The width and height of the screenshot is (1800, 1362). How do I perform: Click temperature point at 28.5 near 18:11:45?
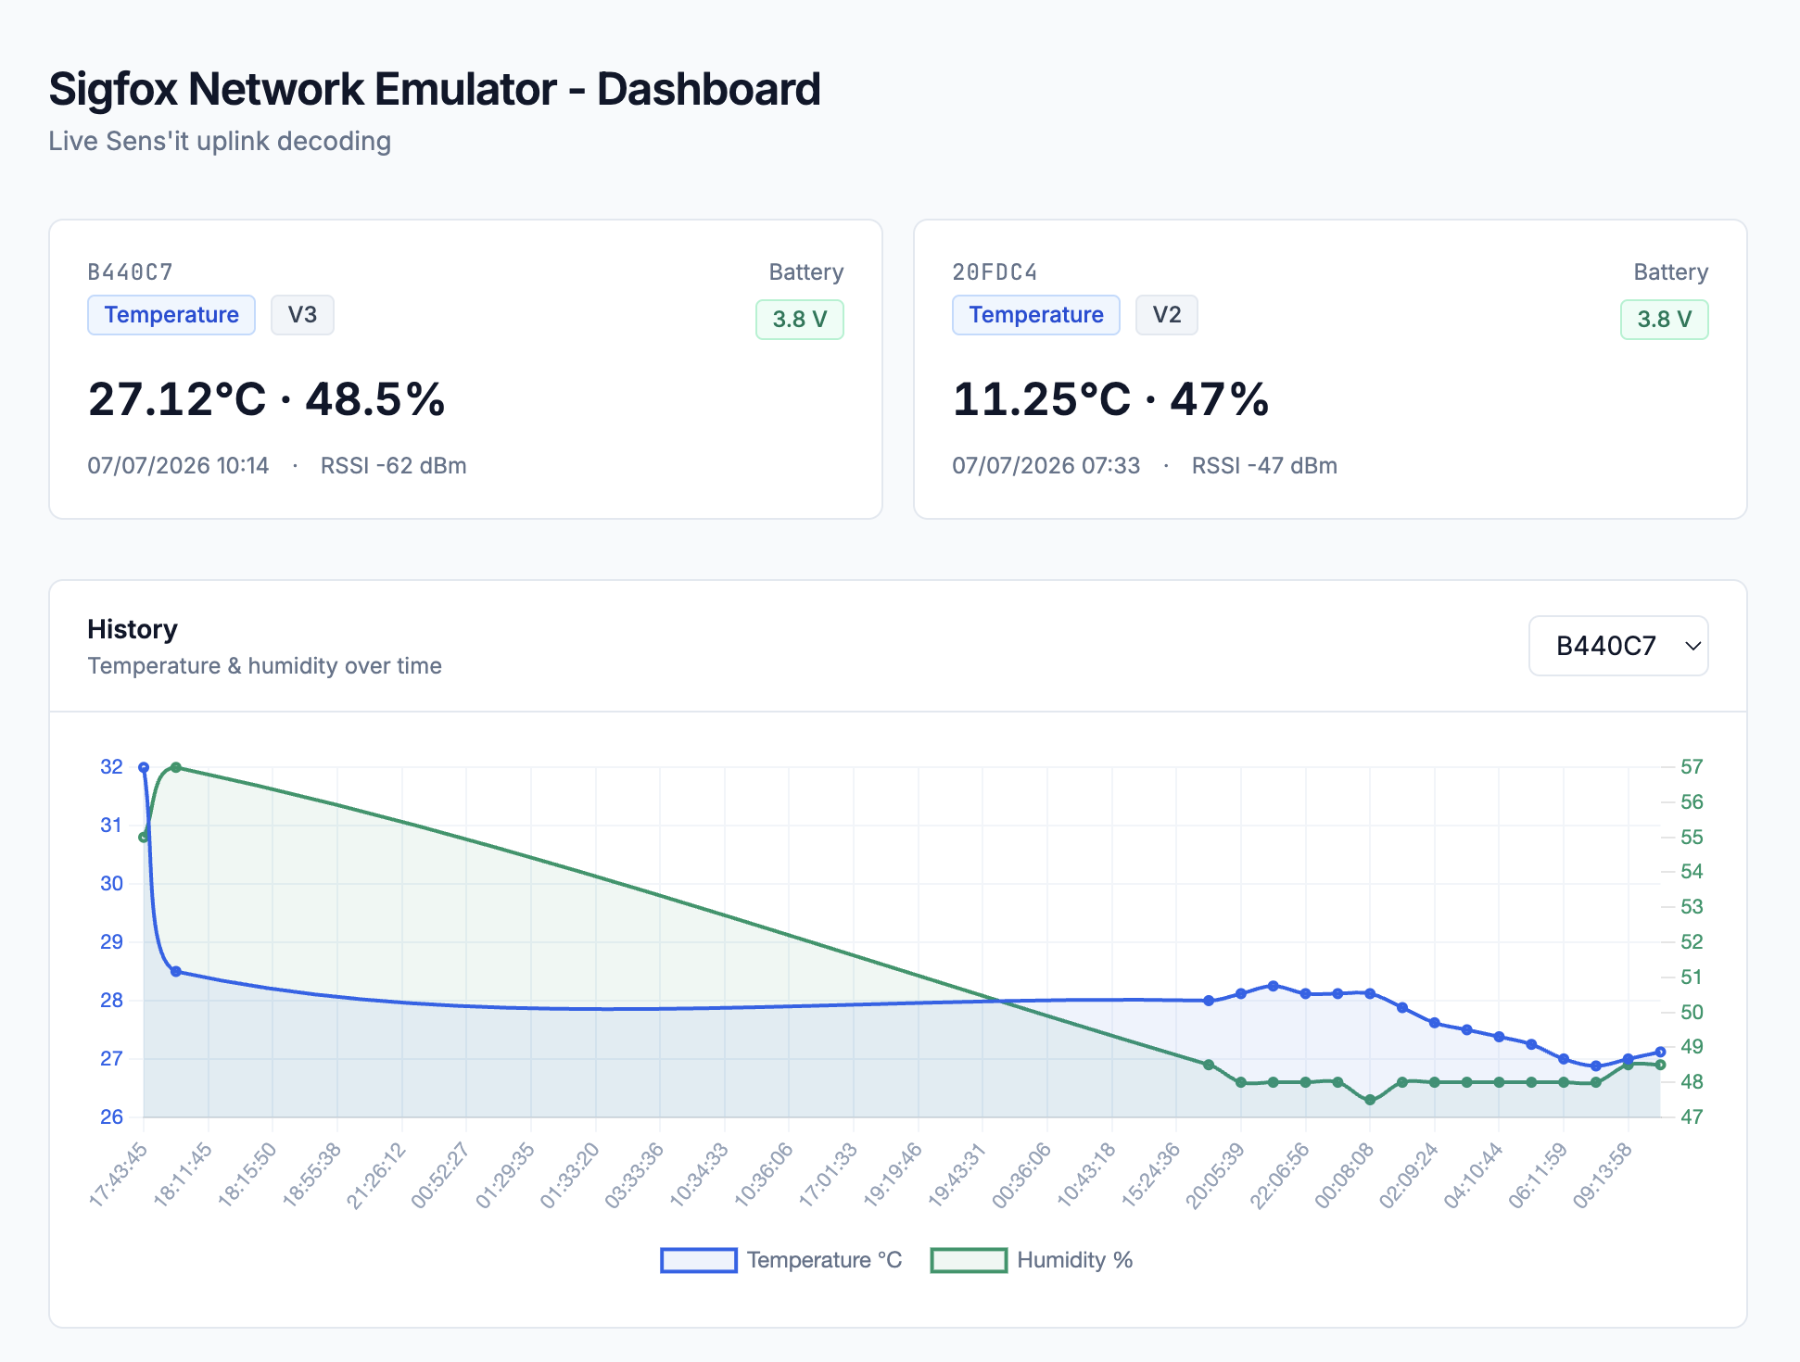176,972
